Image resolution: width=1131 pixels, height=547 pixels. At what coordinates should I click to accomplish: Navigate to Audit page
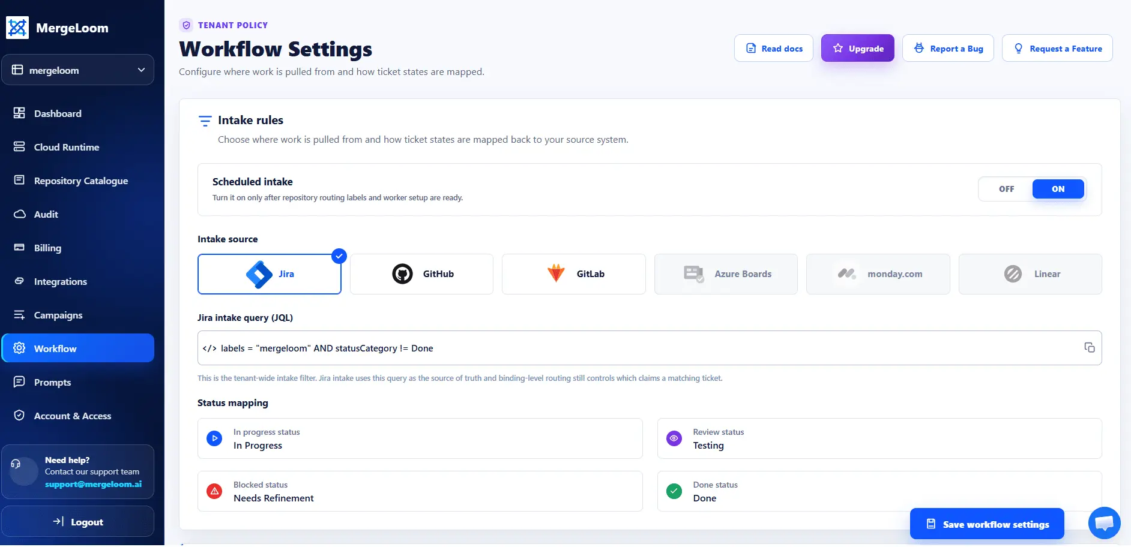tap(78, 214)
